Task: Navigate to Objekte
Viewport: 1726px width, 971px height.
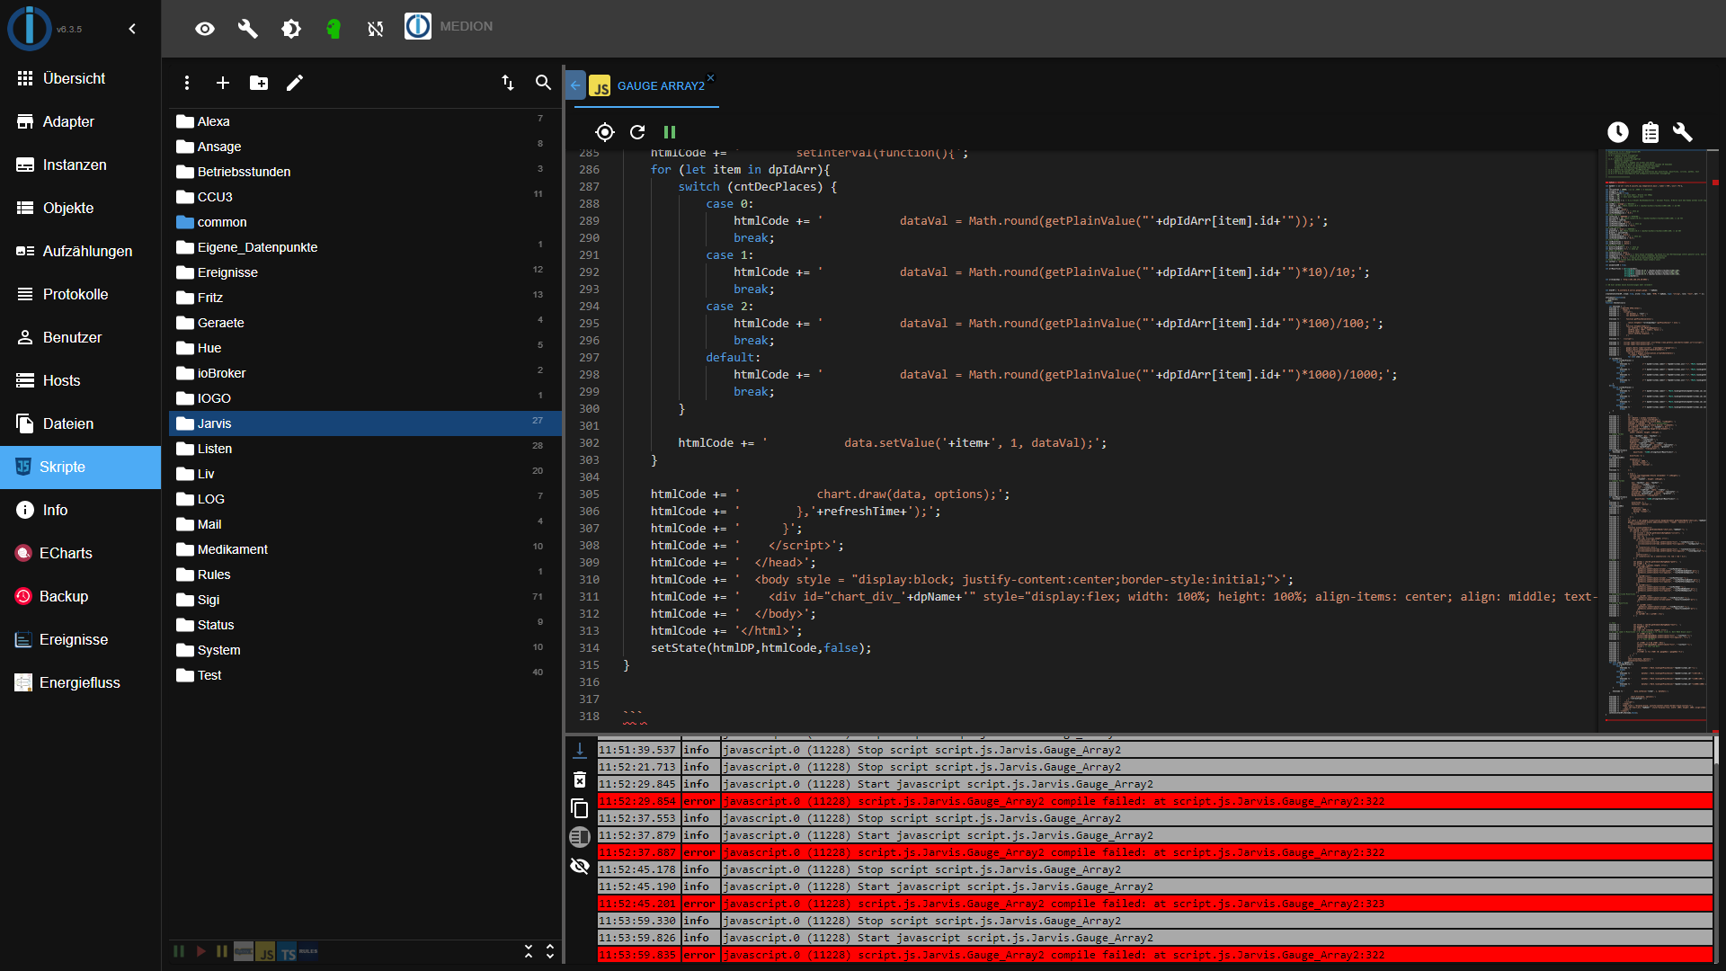Action: click(x=81, y=208)
